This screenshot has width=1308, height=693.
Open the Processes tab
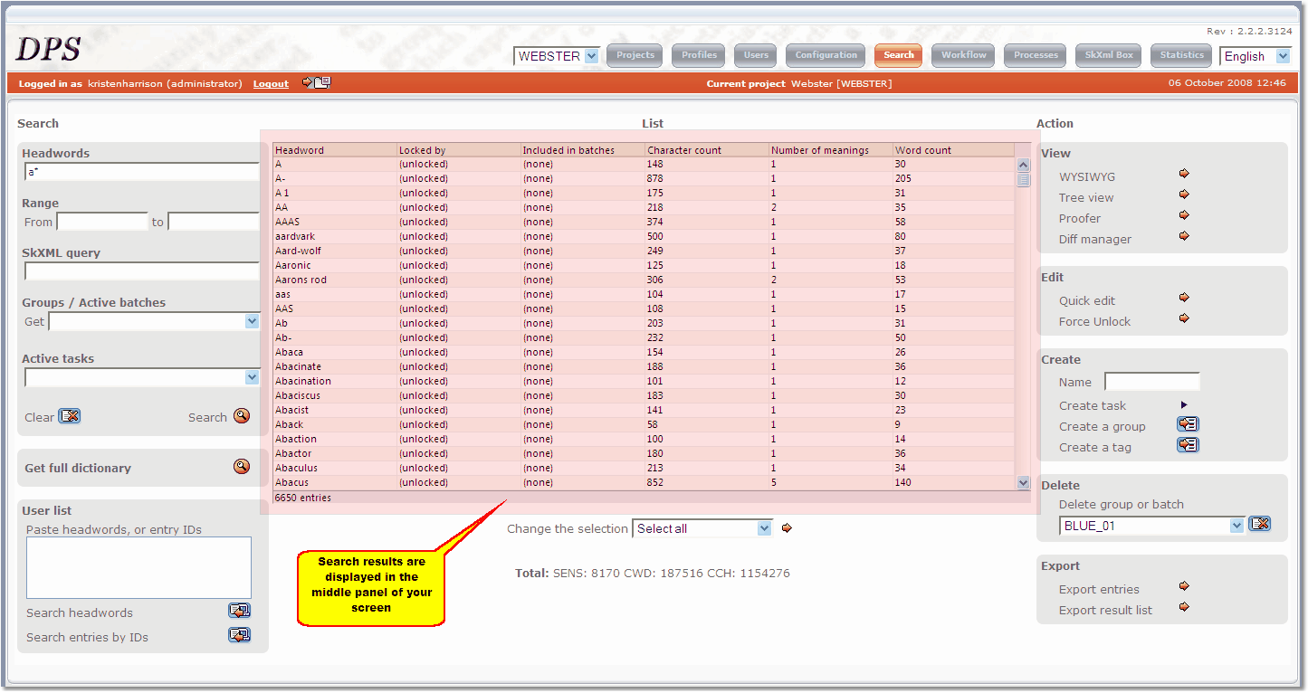pyautogui.click(x=1036, y=55)
